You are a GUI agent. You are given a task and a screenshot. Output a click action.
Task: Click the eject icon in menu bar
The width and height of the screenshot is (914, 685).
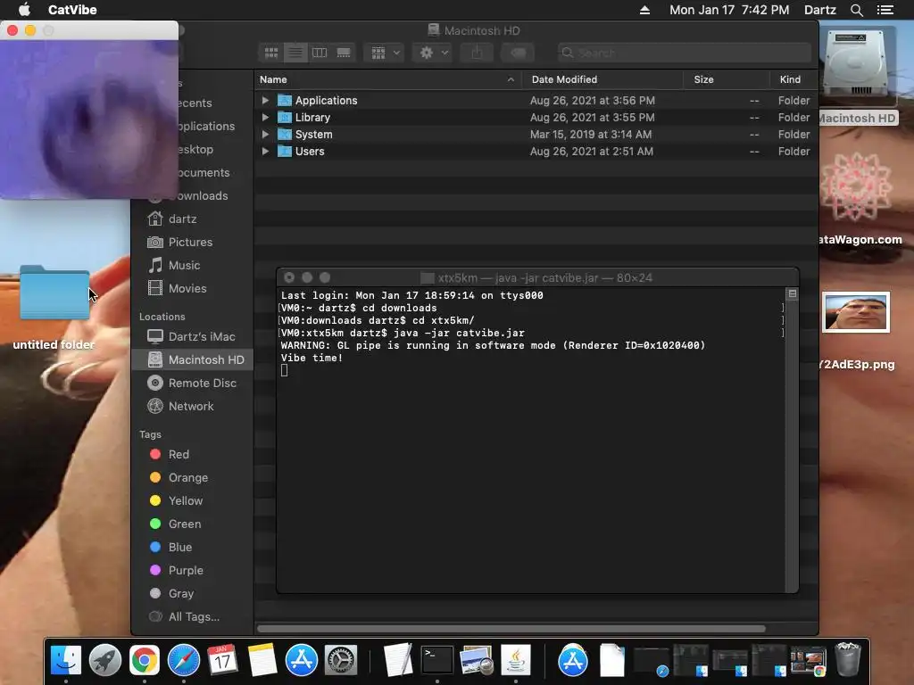[644, 10]
